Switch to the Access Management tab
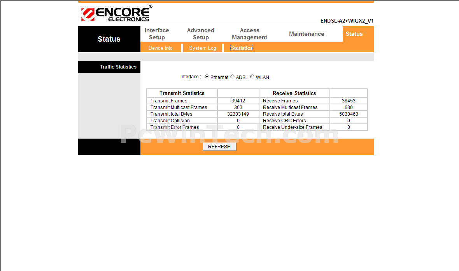The height and width of the screenshot is (271, 459). point(249,34)
